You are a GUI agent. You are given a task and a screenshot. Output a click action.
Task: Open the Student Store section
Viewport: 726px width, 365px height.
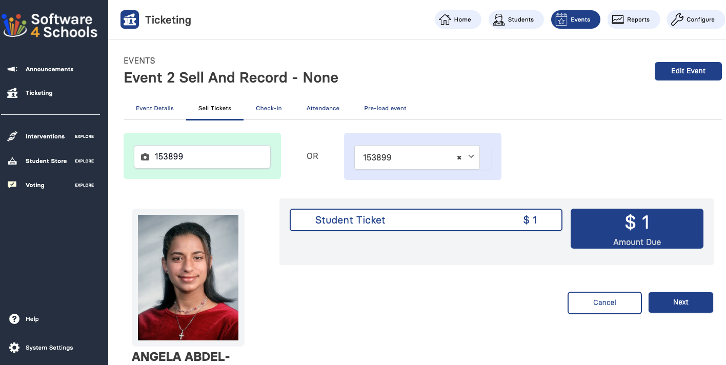(x=46, y=161)
